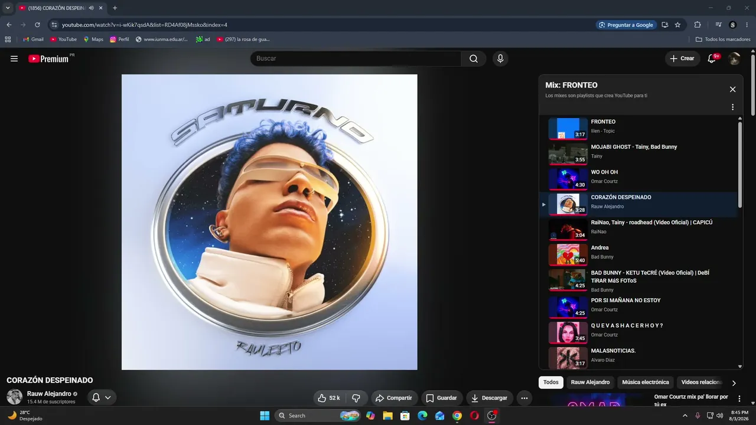
Task: Open options for Omar Courtz mix suggestion
Action: pyautogui.click(x=739, y=399)
